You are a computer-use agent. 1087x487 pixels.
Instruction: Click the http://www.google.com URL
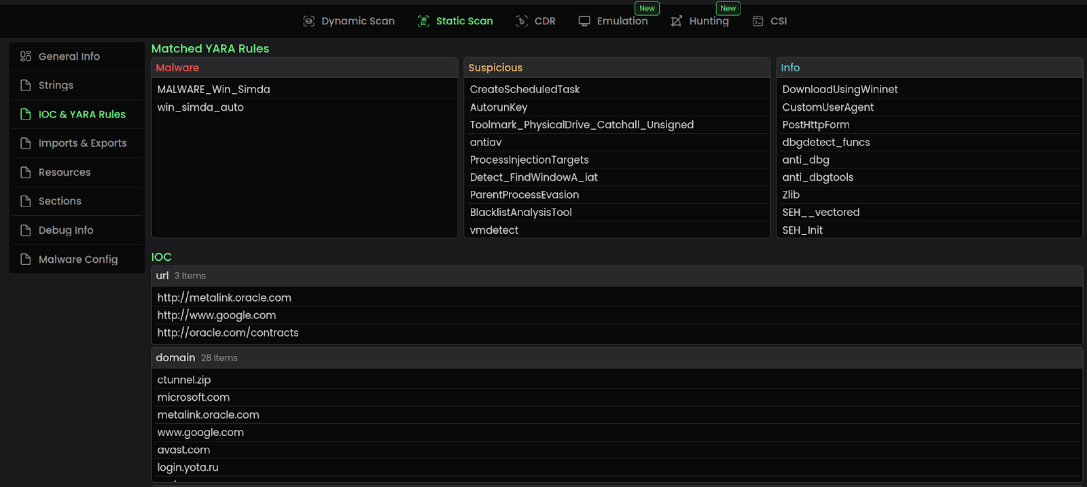pyautogui.click(x=217, y=315)
